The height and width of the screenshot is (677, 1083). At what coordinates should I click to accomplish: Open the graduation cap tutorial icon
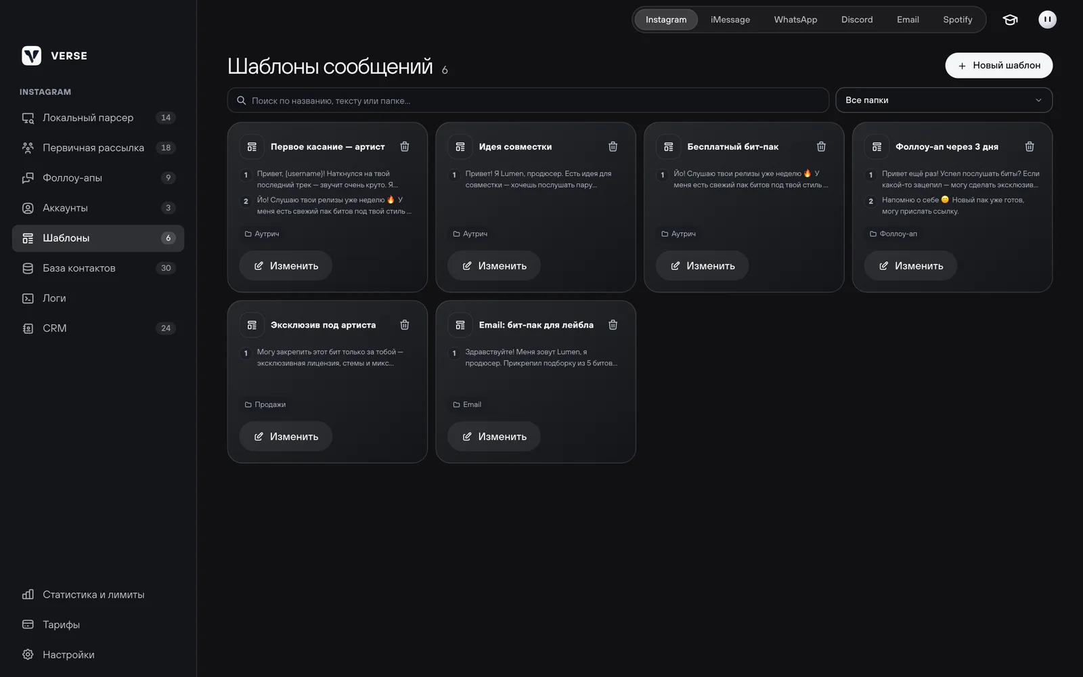1010,20
